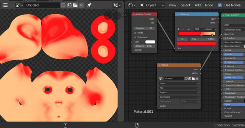Collapse the Principled BSDF node
This screenshot has height=128, width=245.
[x=224, y=15]
